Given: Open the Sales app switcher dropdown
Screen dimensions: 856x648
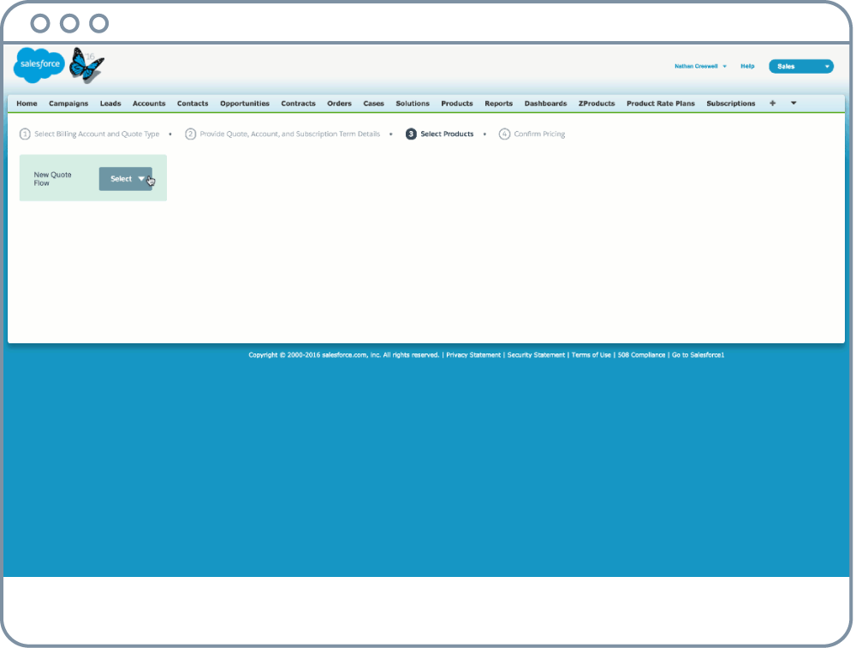Looking at the screenshot, I should tap(800, 66).
